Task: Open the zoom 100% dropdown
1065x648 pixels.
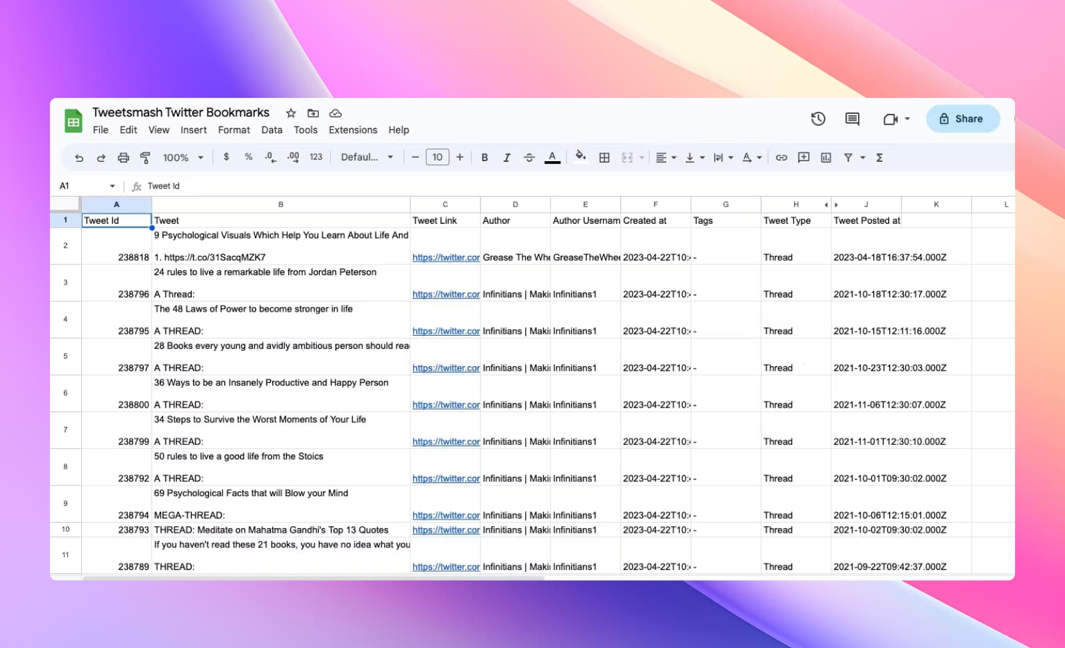Action: [x=182, y=158]
